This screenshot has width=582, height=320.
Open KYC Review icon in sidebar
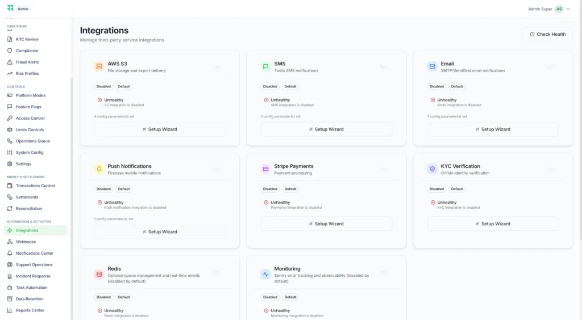(10, 39)
